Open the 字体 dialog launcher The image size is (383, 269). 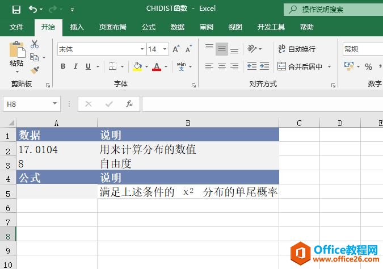[193, 85]
